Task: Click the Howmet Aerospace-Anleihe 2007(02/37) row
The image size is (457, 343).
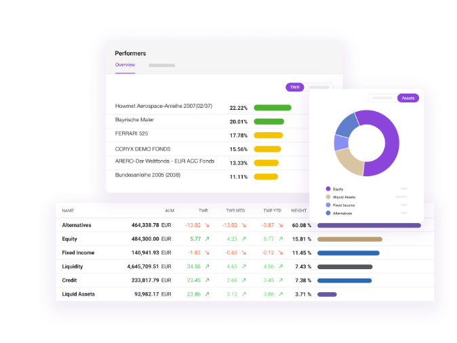Action: coord(207,107)
